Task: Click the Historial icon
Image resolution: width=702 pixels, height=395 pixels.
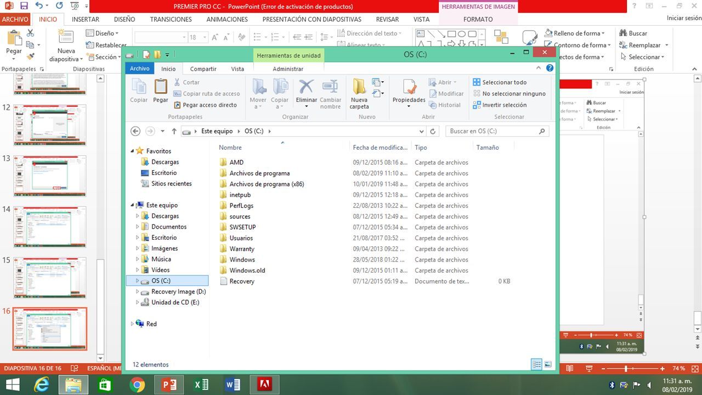Action: (433, 105)
